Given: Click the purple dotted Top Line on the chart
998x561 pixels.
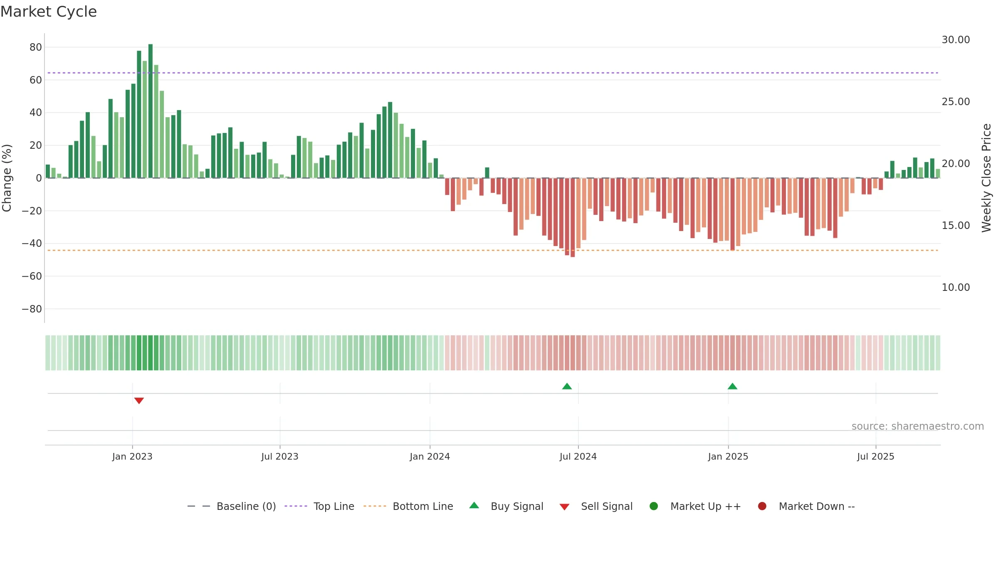Looking at the screenshot, I should click(493, 73).
